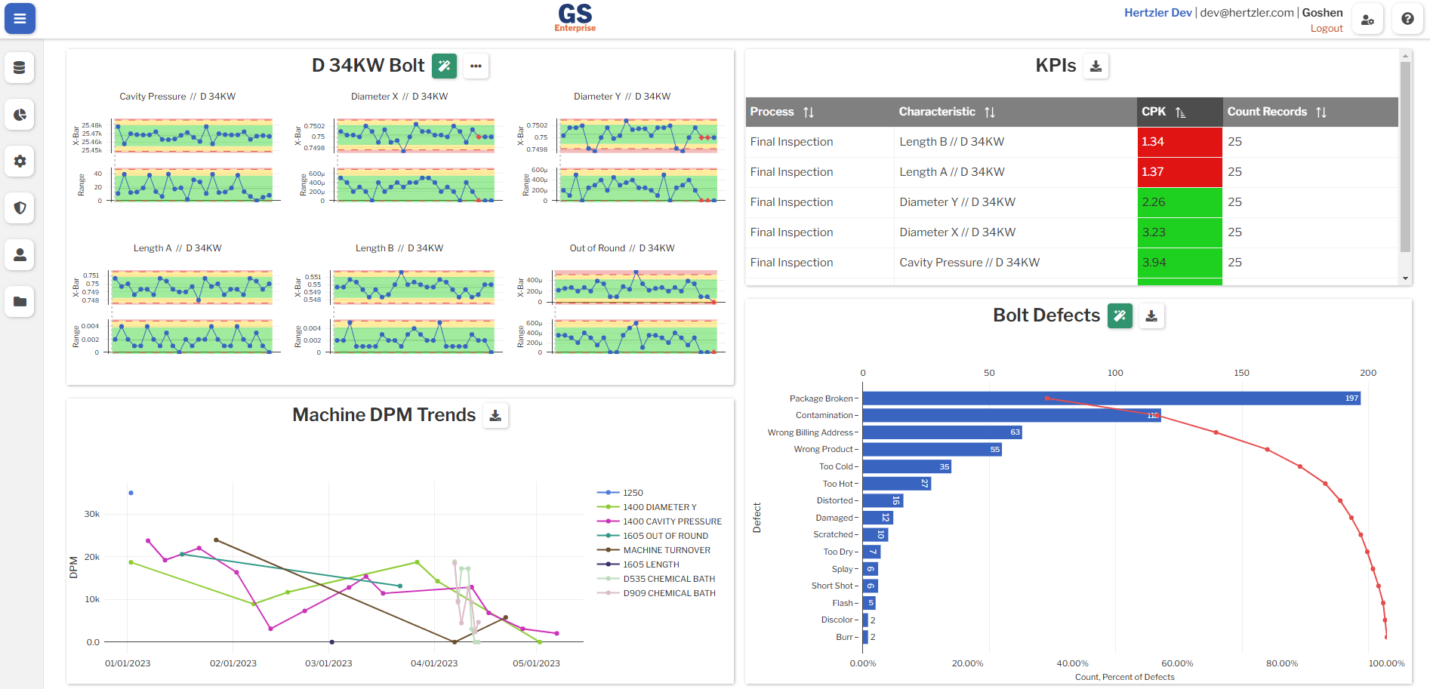This screenshot has height=689, width=1430.
Task: Open the ellipsis menu on D 34KW Bolt
Action: click(476, 66)
